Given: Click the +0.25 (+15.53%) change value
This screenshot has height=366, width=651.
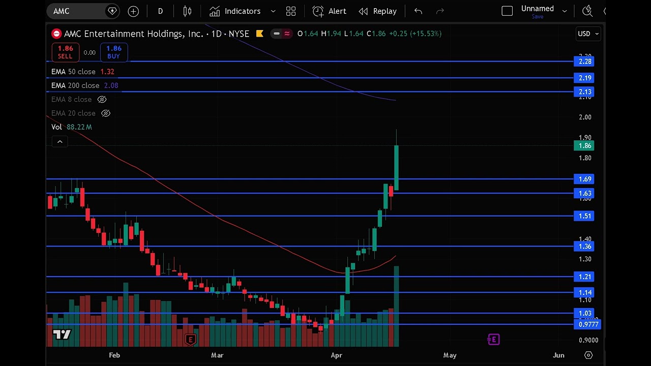Looking at the screenshot, I should pos(415,34).
